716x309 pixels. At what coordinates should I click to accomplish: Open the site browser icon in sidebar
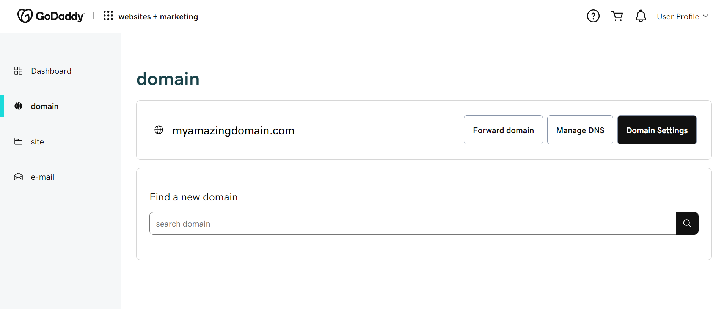tap(18, 141)
